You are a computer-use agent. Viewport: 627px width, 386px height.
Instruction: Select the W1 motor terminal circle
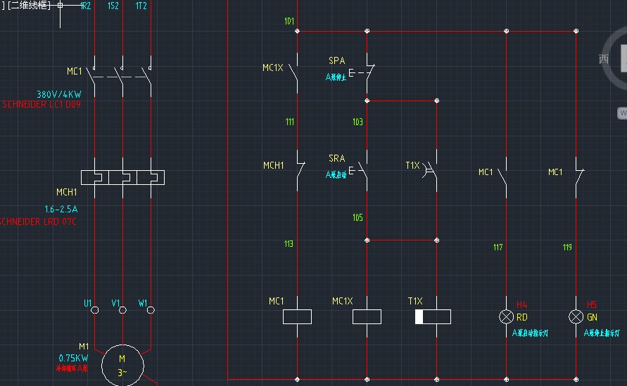point(150,309)
